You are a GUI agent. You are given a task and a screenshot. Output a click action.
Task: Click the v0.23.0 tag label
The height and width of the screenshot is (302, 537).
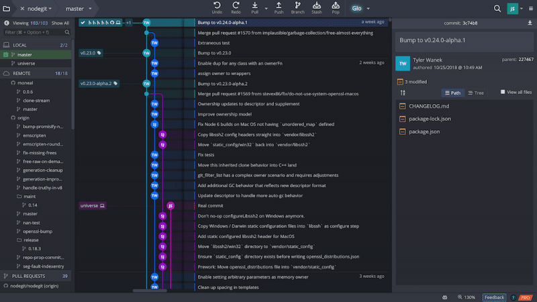click(91, 53)
